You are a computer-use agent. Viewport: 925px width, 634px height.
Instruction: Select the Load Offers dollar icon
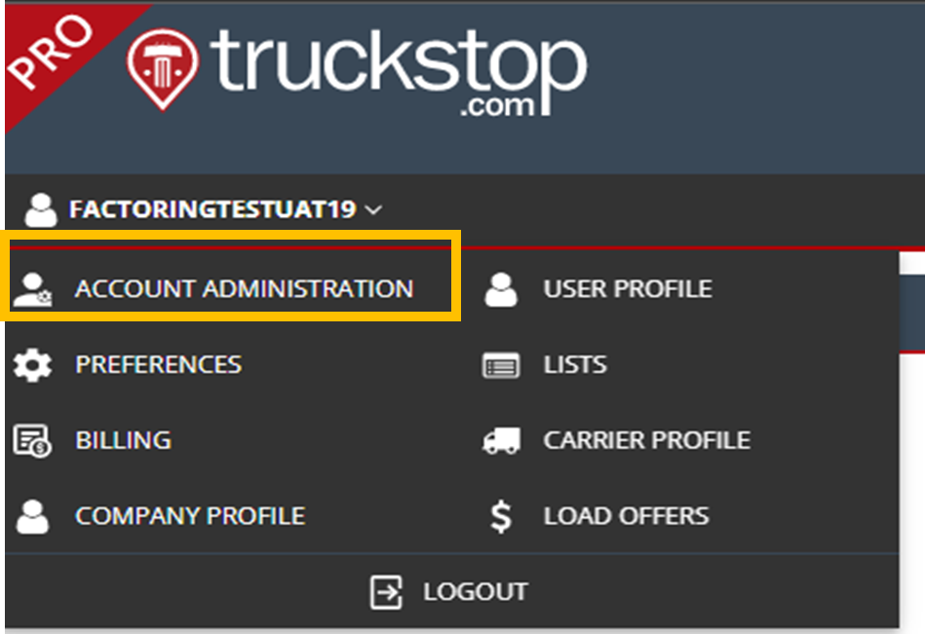click(x=500, y=515)
